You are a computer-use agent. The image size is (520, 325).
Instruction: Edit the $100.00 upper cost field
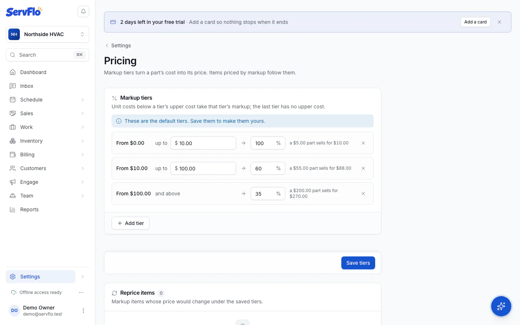pos(203,168)
